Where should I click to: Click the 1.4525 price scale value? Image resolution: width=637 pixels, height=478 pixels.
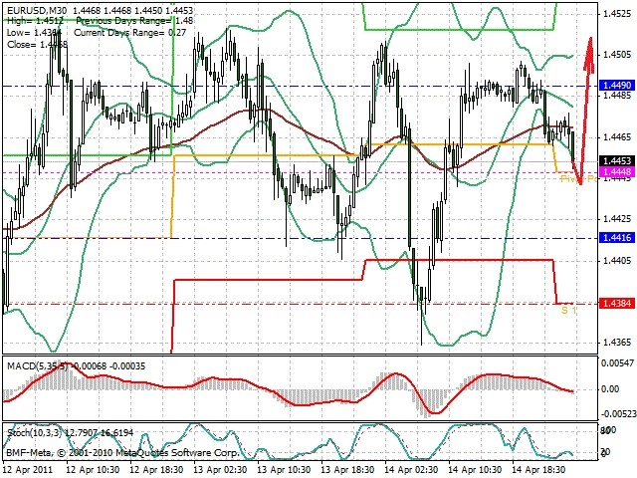[x=617, y=14]
